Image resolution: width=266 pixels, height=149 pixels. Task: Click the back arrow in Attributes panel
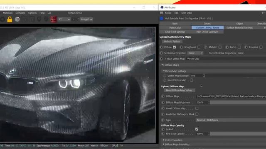[x=264, y=13]
